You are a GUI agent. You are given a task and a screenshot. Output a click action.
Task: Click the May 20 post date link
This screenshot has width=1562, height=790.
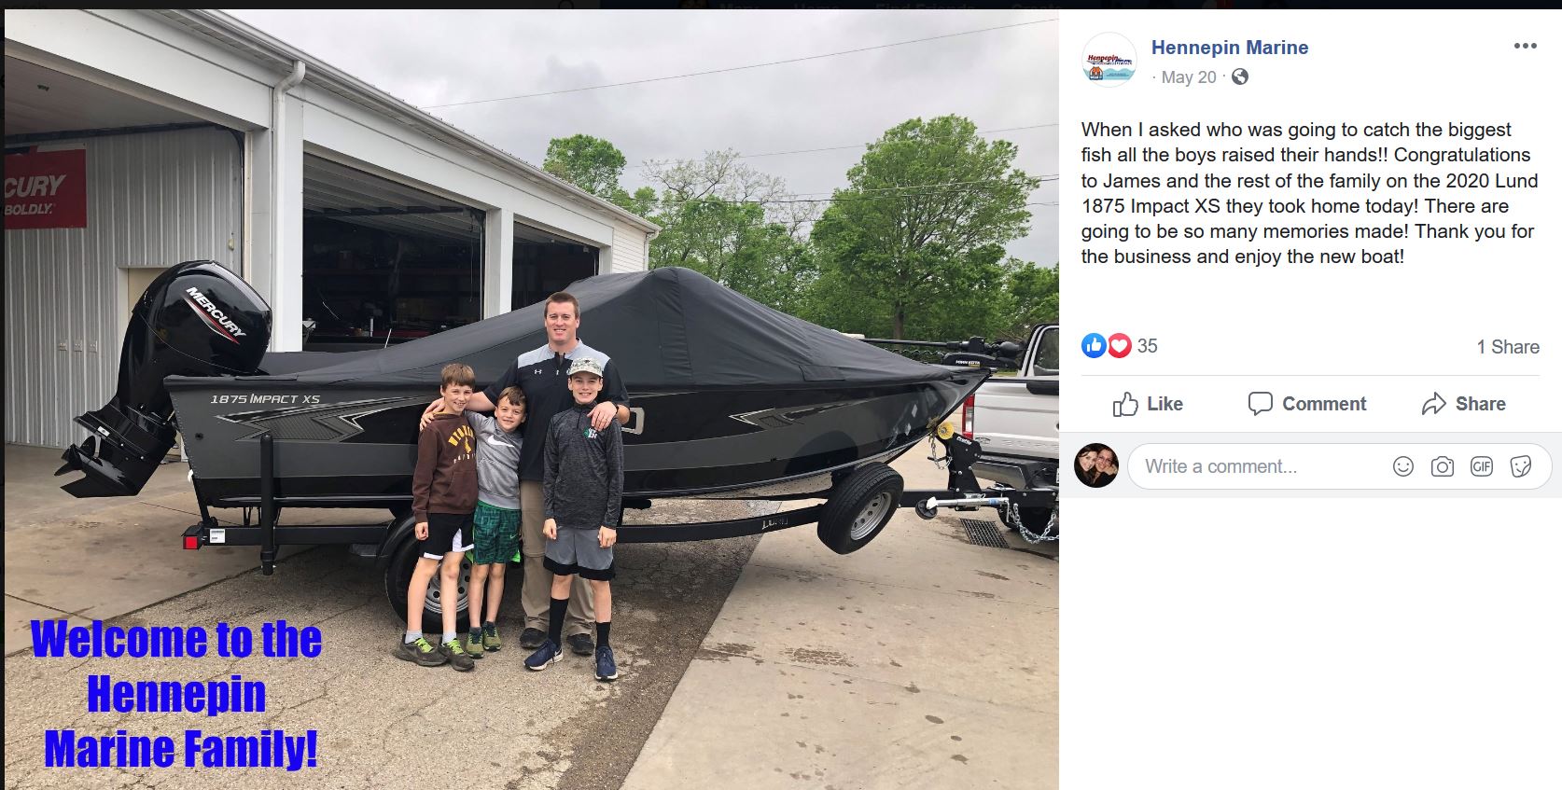pos(1189,77)
